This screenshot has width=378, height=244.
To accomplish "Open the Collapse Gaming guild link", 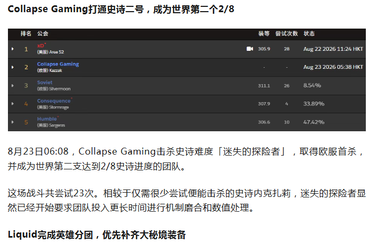I will point(58,64).
